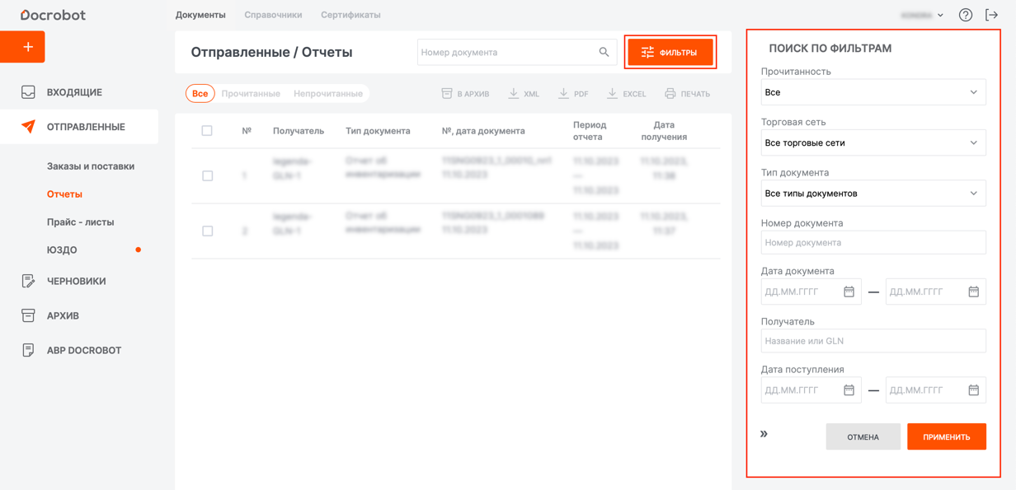The image size is (1016, 490).
Task: Click the Получатель filter input field
Action: click(x=873, y=341)
